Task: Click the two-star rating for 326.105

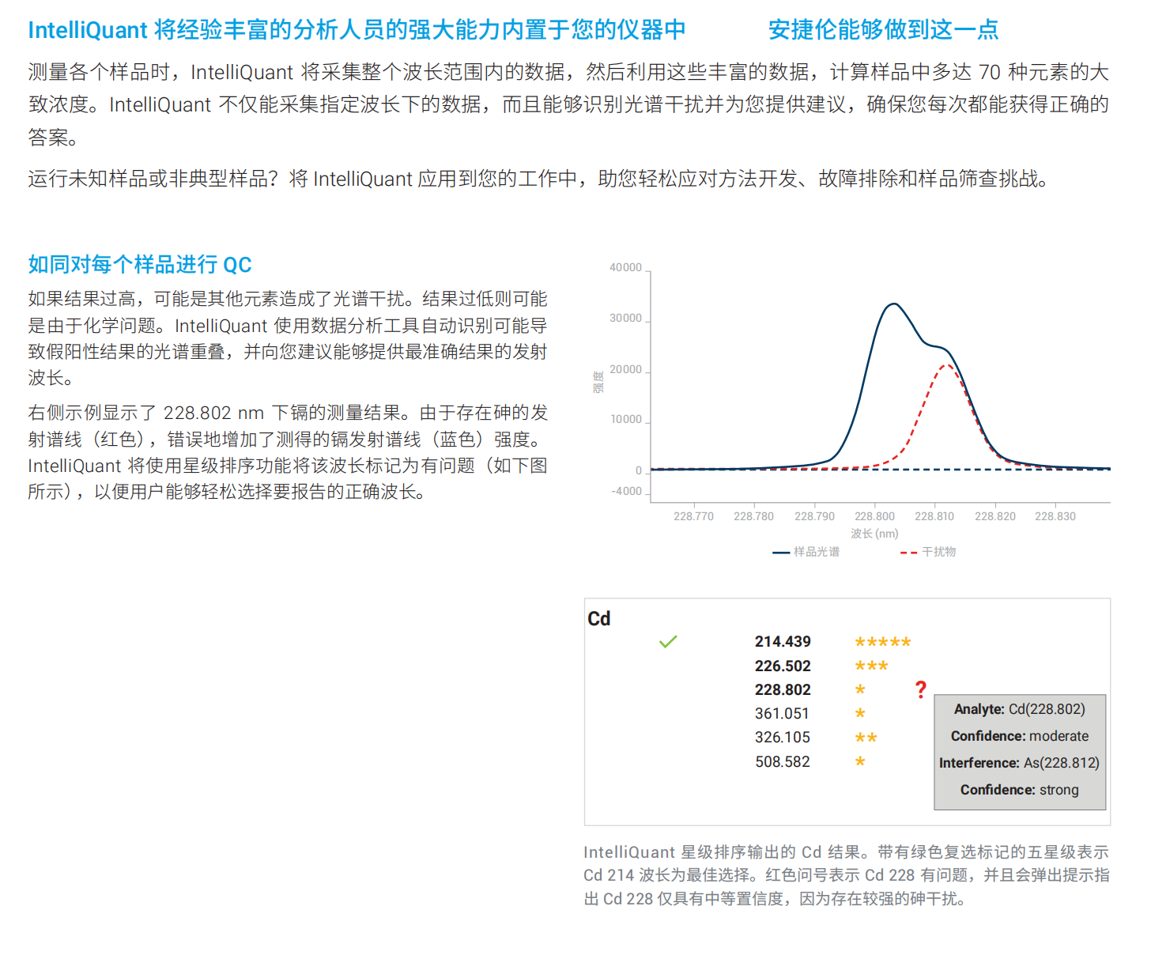Action: 866,738
